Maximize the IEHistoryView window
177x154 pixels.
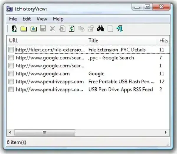tap(147, 7)
